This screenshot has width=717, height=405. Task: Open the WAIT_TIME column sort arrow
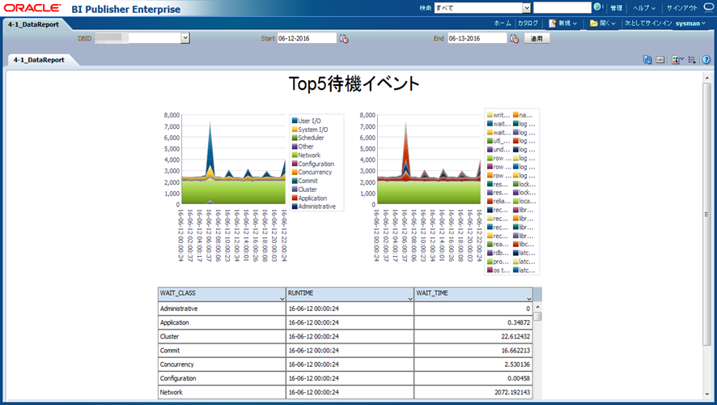528,299
